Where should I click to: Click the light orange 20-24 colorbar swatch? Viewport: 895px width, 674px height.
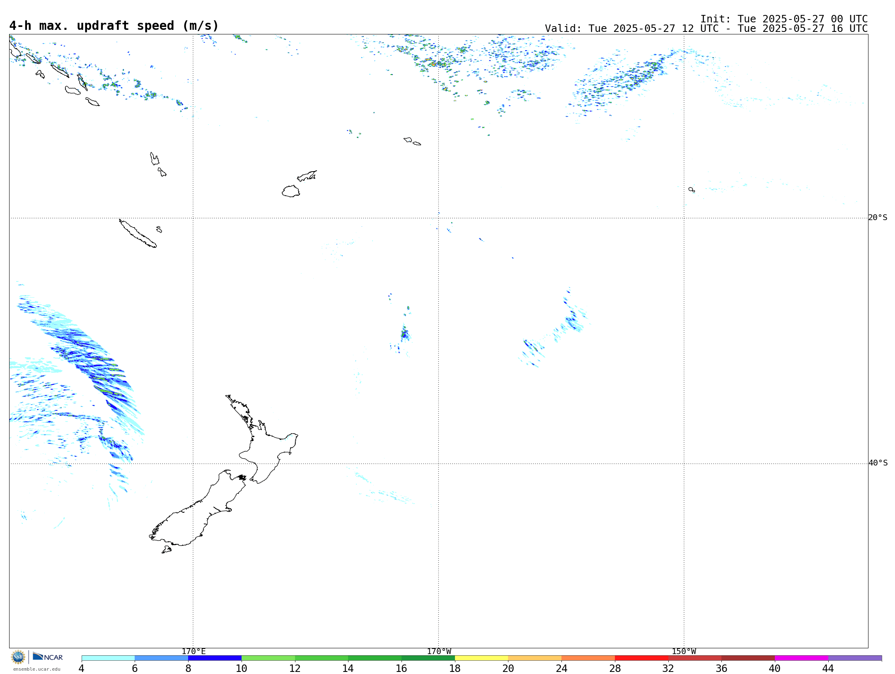535,658
